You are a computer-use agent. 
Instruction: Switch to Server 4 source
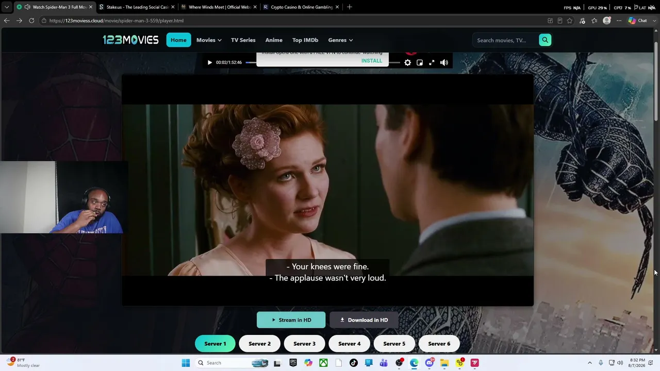[x=349, y=344]
